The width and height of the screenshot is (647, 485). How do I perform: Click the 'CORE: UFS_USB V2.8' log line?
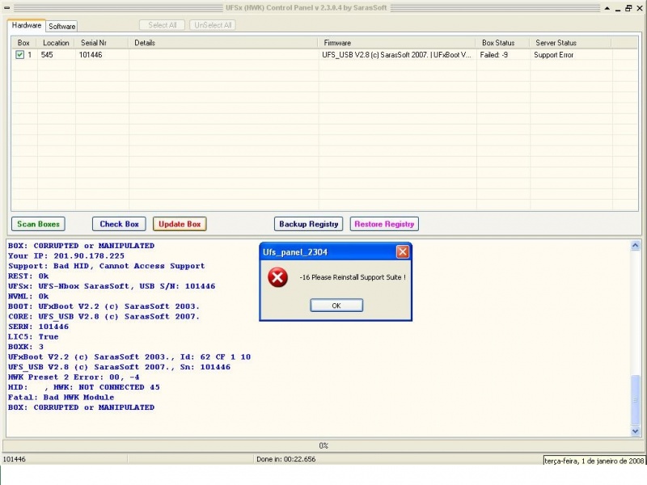click(x=104, y=316)
